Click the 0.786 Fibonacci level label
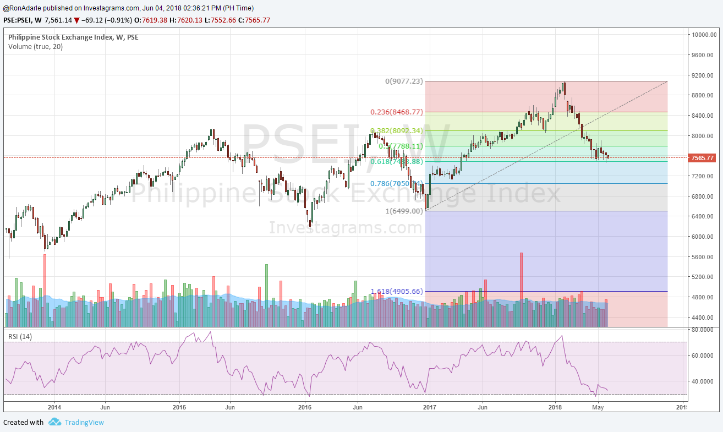This screenshot has width=723, height=432. (x=397, y=183)
